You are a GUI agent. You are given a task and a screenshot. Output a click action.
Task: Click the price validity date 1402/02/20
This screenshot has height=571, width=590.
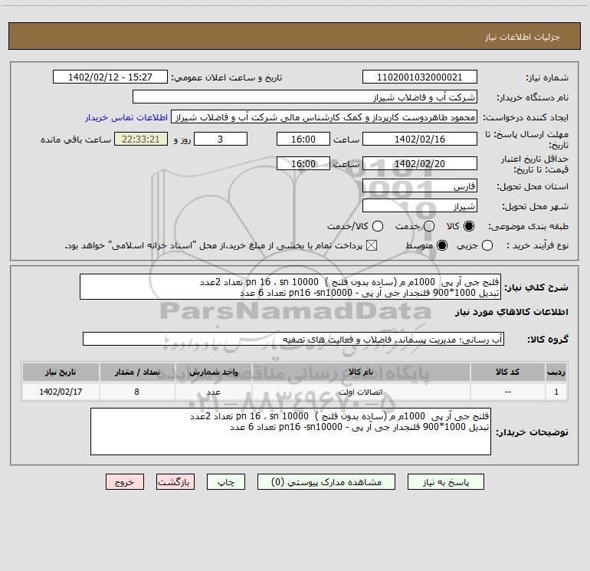pos(420,163)
